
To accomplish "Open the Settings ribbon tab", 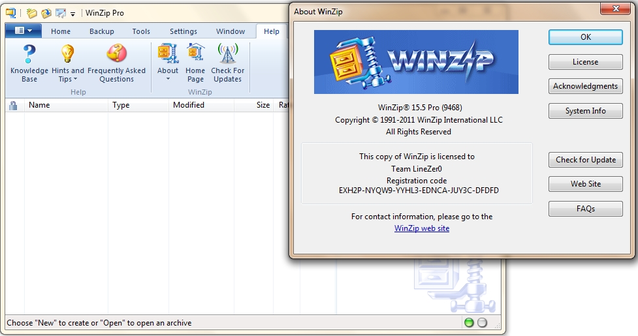I will click(183, 31).
